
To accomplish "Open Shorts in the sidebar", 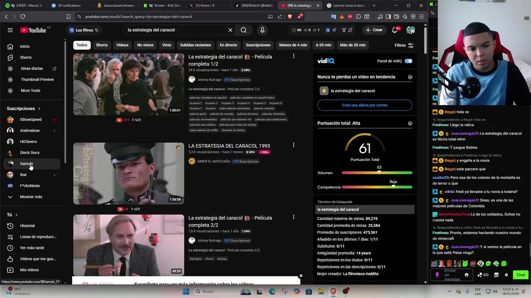I will tap(32, 57).
